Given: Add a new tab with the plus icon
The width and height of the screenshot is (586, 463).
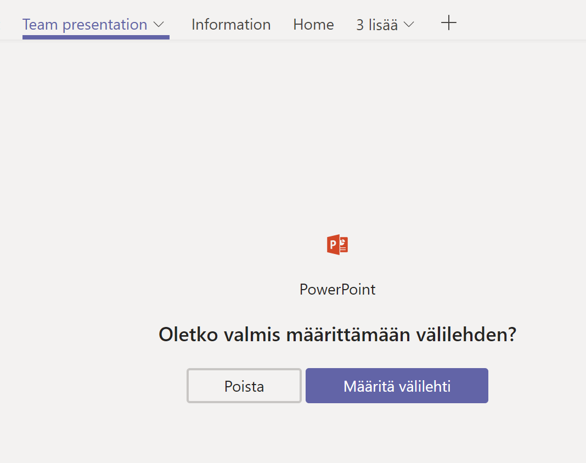Looking at the screenshot, I should coord(449,23).
